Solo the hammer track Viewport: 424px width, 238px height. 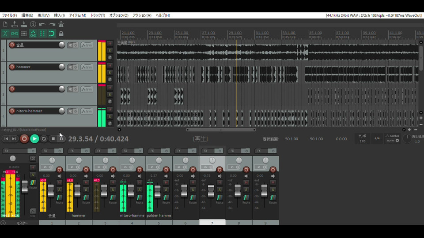click(110, 72)
